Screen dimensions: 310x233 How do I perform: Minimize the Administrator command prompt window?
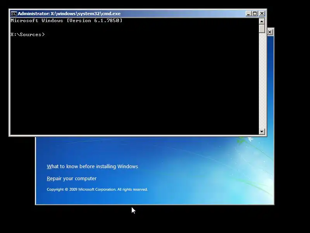pyautogui.click(x=248, y=14)
